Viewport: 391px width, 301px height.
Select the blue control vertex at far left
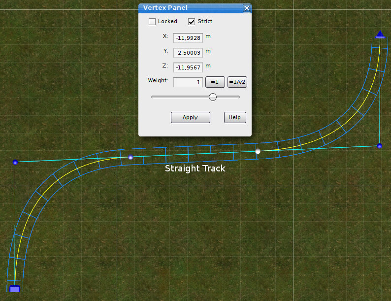(x=15, y=162)
